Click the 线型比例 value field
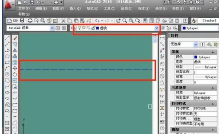This screenshot has width=219, height=134. click(205, 72)
